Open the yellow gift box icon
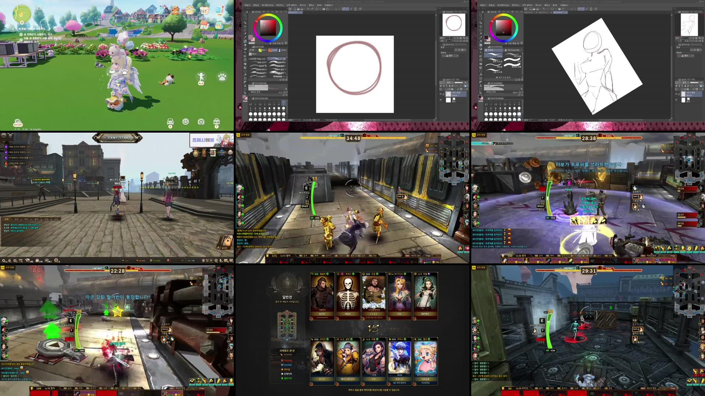This screenshot has height=396, width=705. (190, 10)
